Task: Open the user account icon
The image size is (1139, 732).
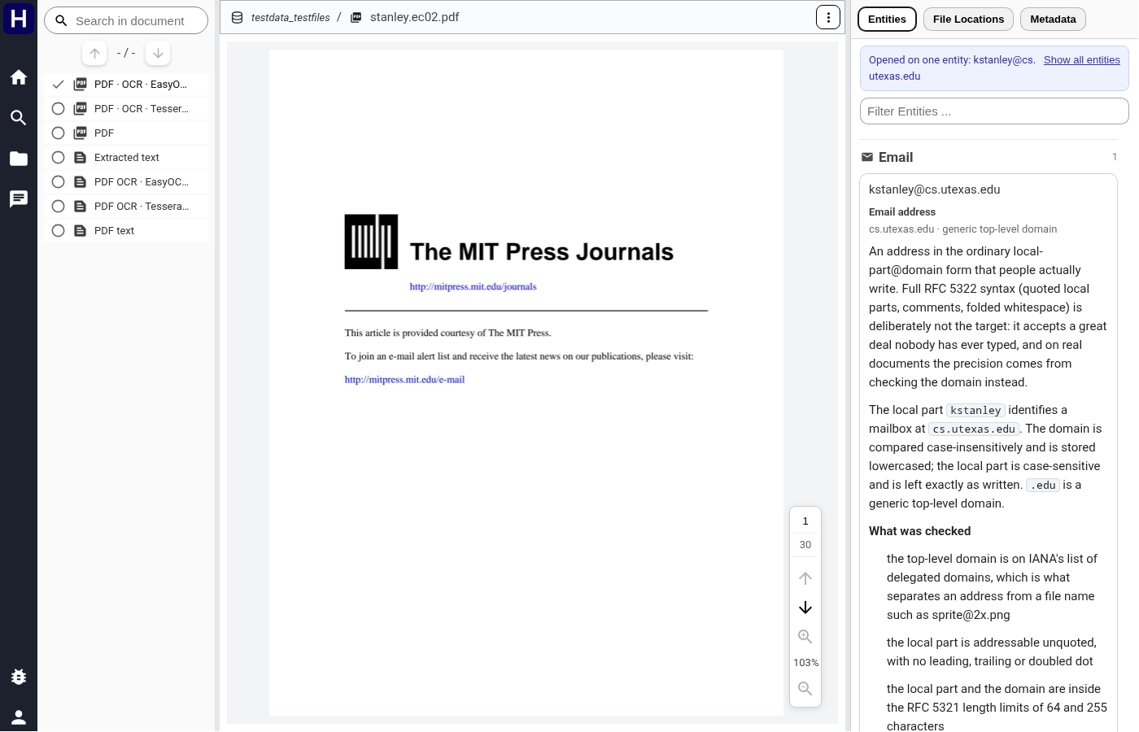Action: click(x=19, y=717)
